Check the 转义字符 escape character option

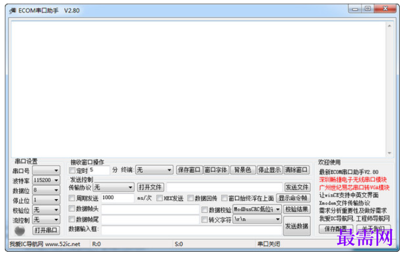204,220
